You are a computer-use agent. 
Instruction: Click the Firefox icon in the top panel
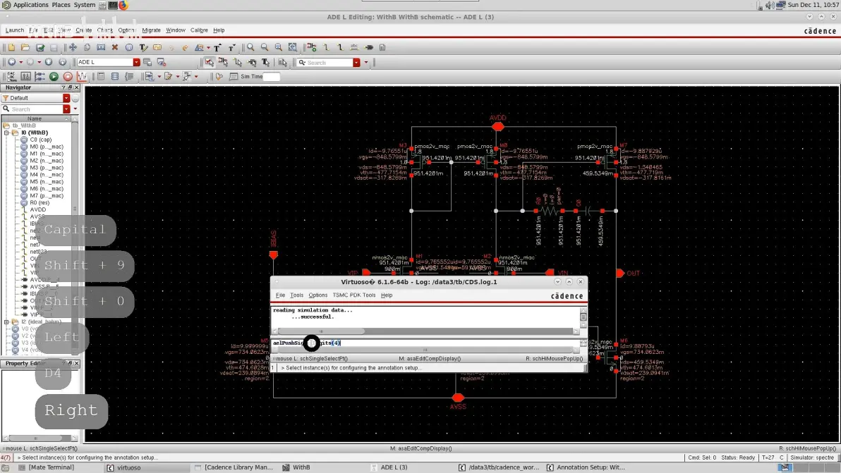[x=123, y=6]
